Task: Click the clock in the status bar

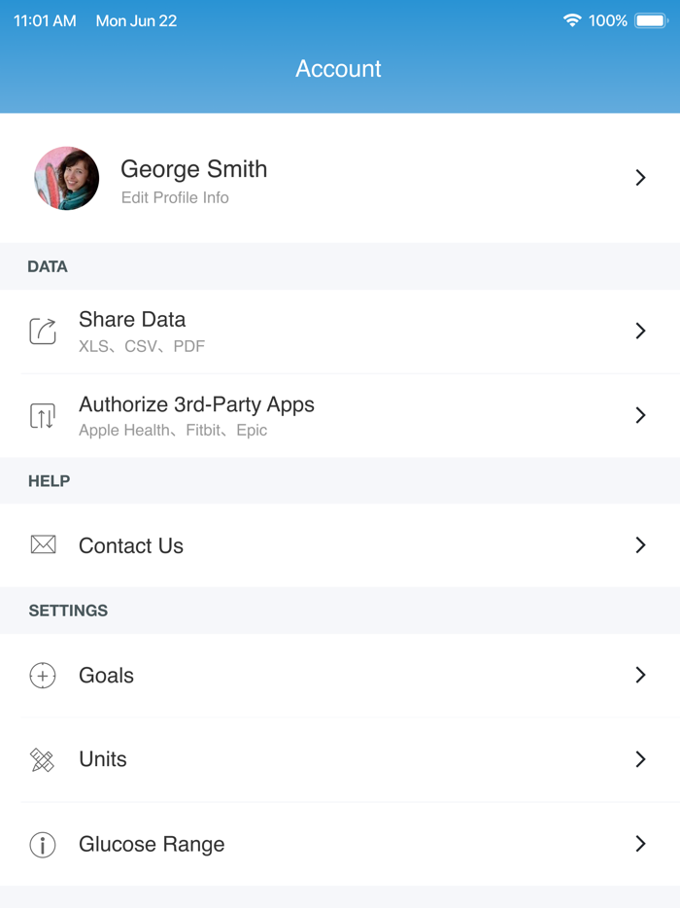Action: point(44,19)
